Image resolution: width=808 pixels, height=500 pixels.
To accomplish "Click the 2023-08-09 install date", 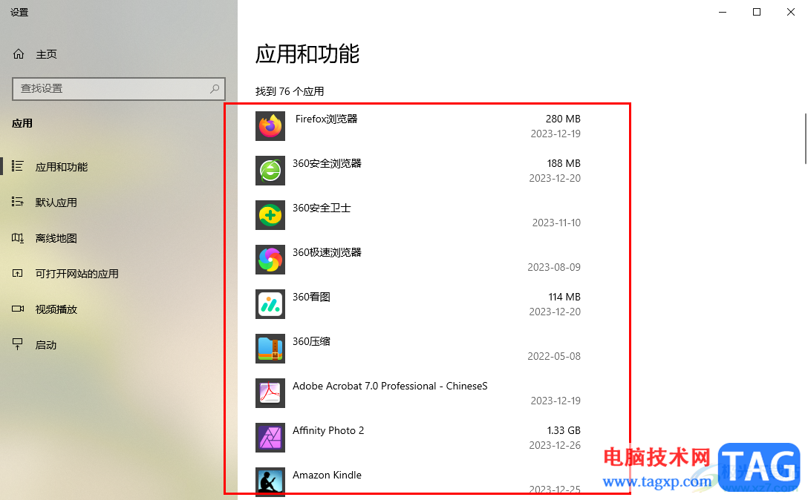I will click(x=554, y=267).
